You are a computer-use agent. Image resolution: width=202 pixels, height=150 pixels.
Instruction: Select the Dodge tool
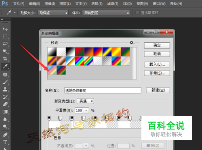click(5, 127)
